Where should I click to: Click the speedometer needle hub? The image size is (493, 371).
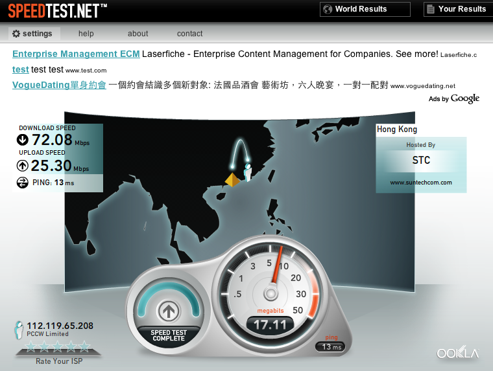click(x=271, y=294)
